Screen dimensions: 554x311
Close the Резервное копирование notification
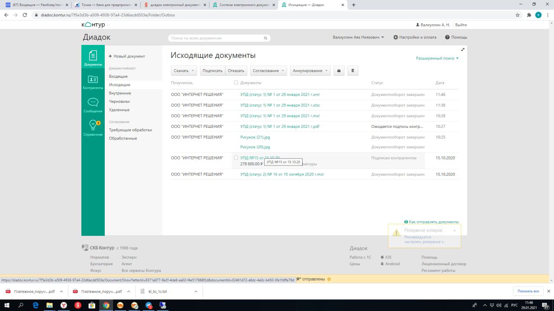pos(454,231)
